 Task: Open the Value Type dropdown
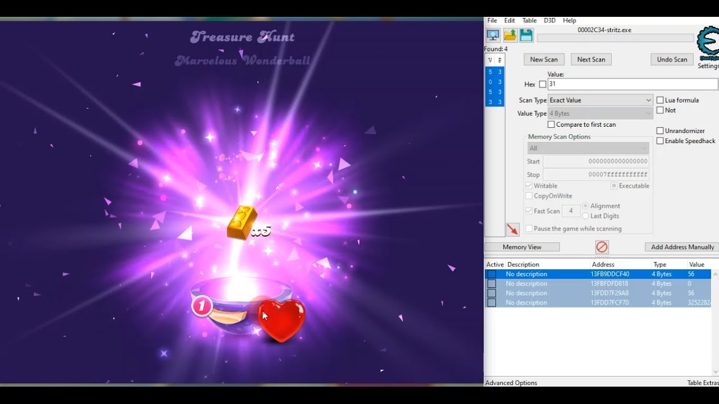pos(600,113)
